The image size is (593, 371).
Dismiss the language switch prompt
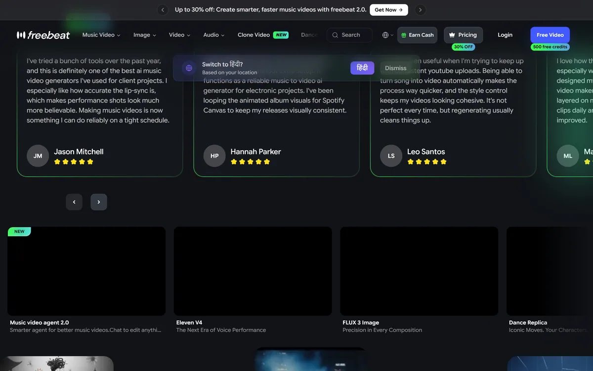[396, 68]
